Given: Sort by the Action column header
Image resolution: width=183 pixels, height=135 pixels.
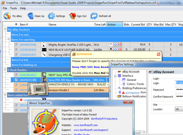Looking at the screenshot, I should (115, 24).
